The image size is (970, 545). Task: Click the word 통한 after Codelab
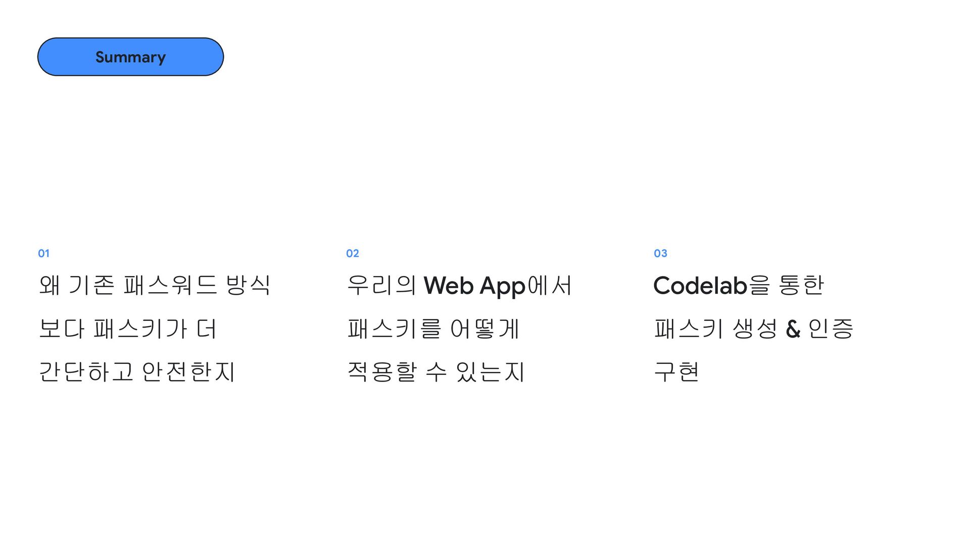(x=801, y=285)
